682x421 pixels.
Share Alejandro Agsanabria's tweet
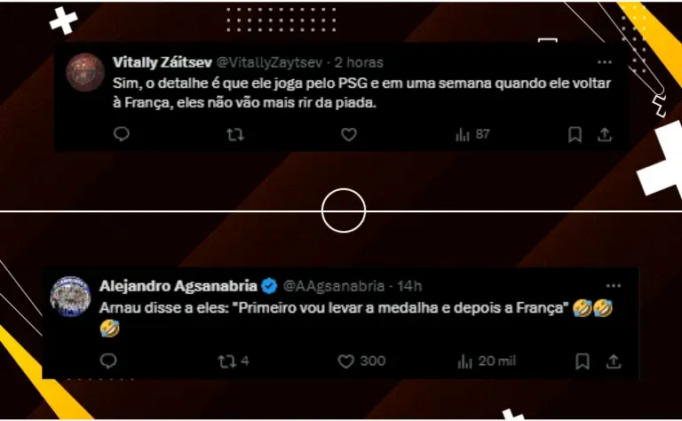click(x=614, y=361)
